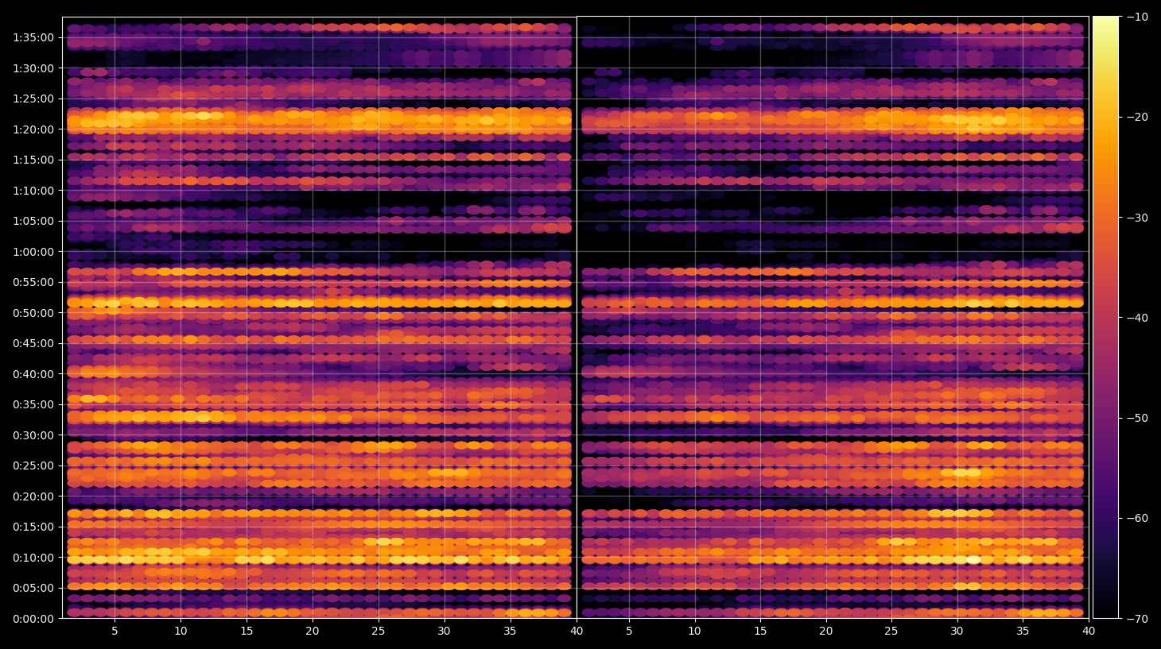Viewport: 1161px width, 649px height.
Task: Click the y-axis tick label "1:20:00"
Action: point(33,129)
